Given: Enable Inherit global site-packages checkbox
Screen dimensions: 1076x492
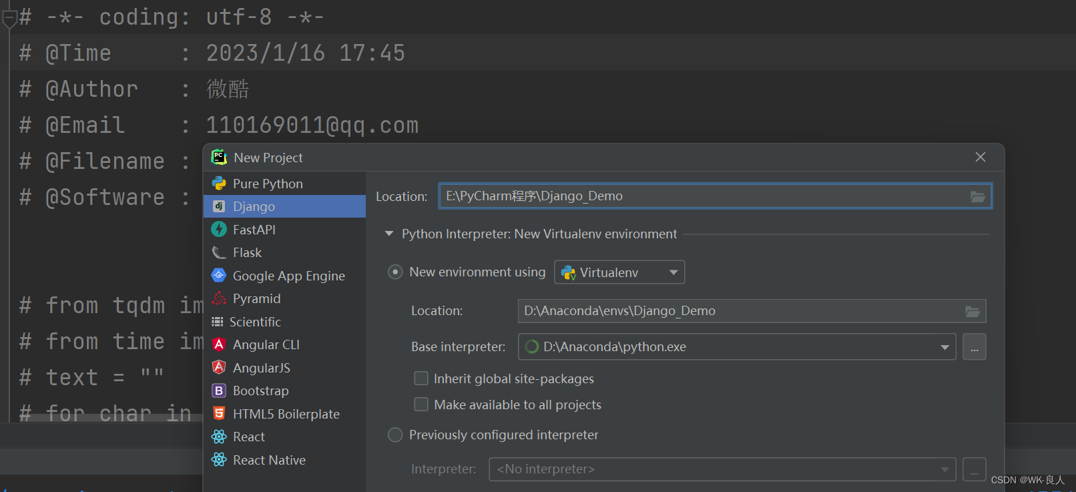Looking at the screenshot, I should (x=421, y=379).
